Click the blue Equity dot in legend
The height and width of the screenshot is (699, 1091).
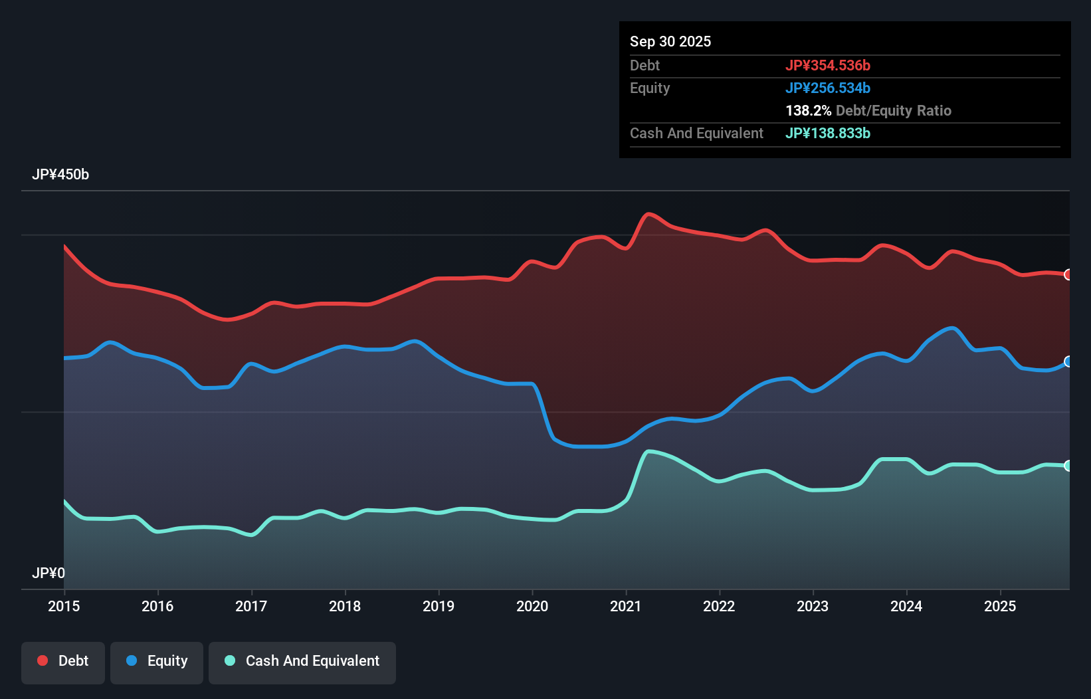click(132, 661)
